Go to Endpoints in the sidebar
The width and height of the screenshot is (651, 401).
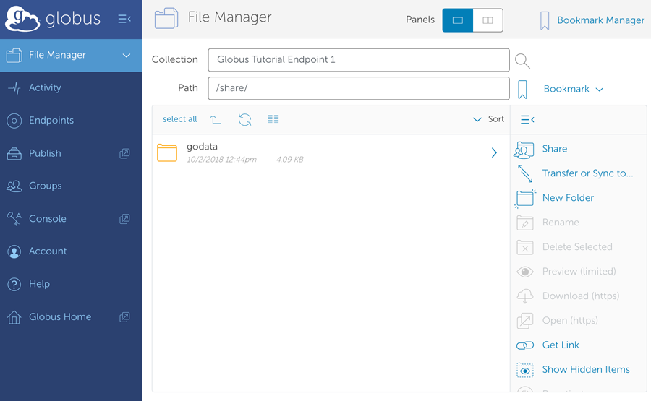51,120
